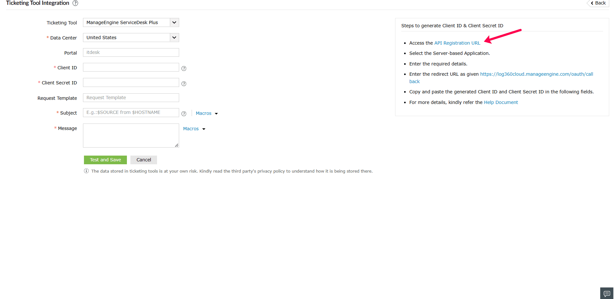Click the info icon beside the privacy notice
The image size is (614, 299).
[x=86, y=171]
